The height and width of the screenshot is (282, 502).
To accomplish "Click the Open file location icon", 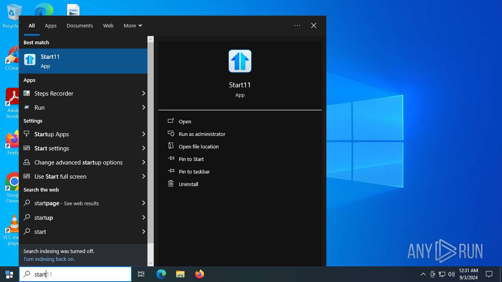I will click(x=171, y=146).
